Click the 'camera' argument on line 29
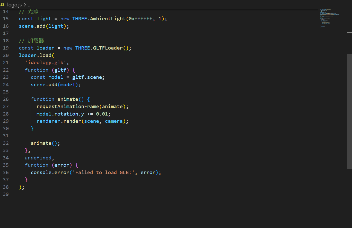This screenshot has width=352, height=228. pos(114,121)
